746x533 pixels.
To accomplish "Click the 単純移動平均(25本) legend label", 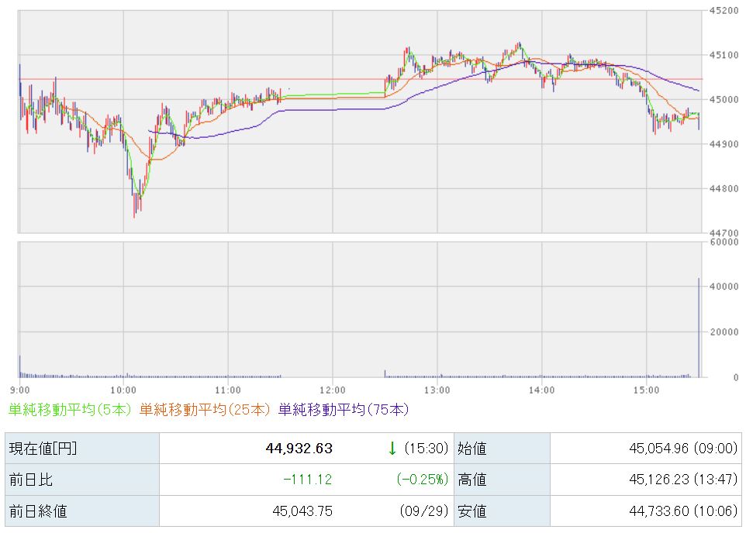I will (205, 409).
